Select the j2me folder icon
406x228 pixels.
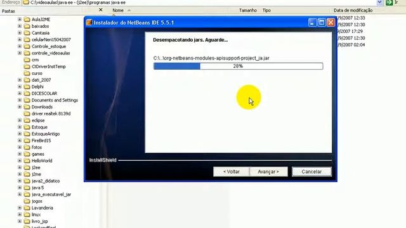point(27,174)
